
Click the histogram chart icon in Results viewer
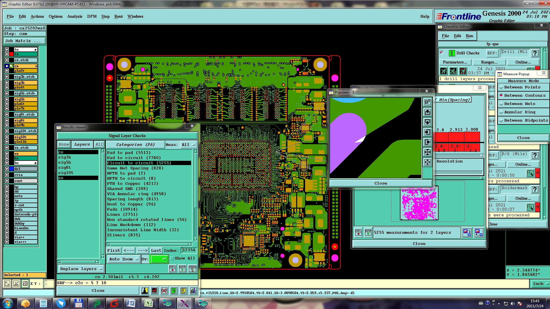193,291
